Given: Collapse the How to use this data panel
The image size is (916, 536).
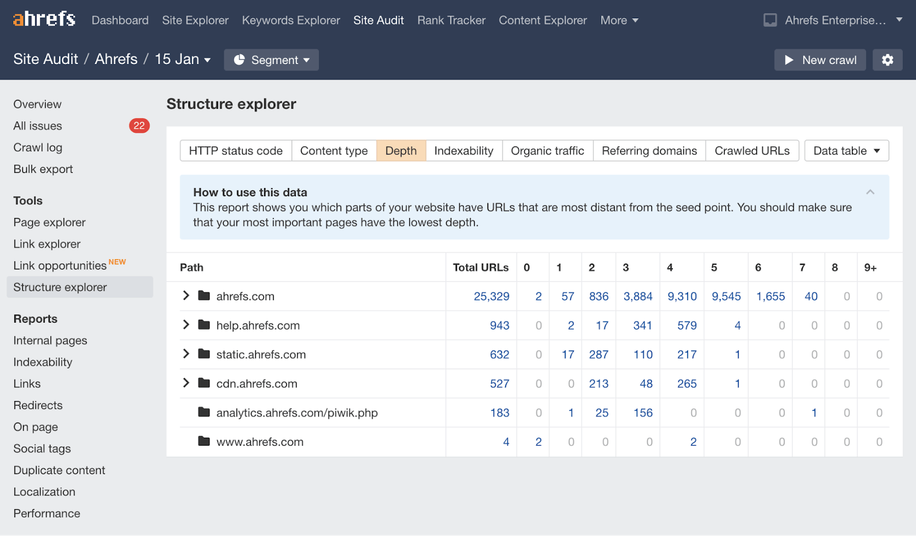Looking at the screenshot, I should [870, 192].
